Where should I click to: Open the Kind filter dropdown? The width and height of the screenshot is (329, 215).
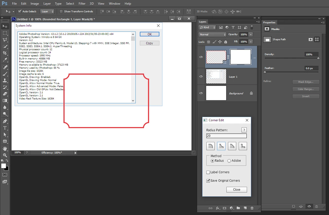207,27
